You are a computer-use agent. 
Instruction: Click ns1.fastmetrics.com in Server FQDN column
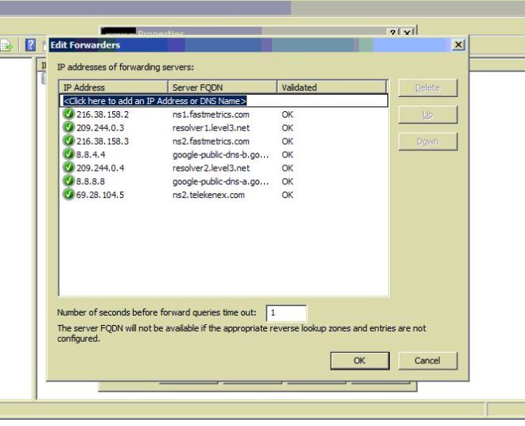pos(211,114)
